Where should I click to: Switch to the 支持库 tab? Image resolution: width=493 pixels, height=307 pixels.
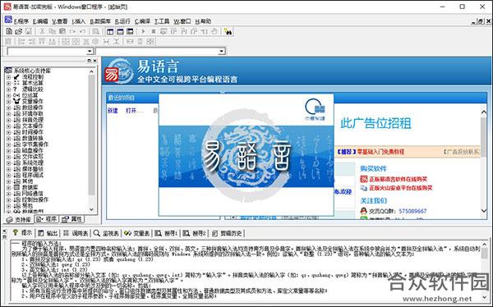coord(19,219)
